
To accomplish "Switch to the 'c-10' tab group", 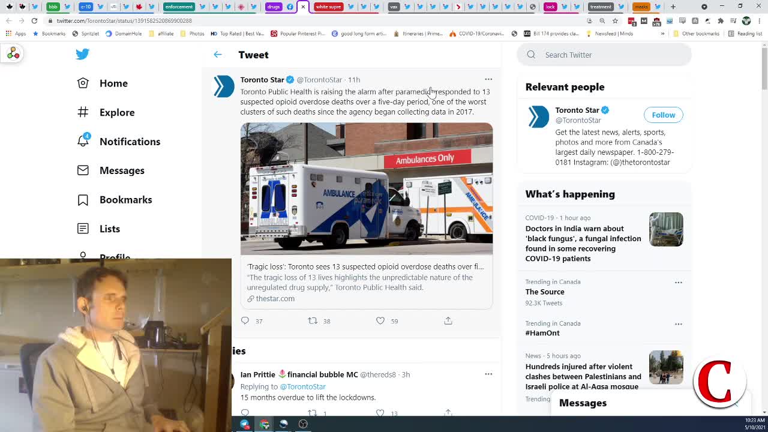I will tap(85, 7).
